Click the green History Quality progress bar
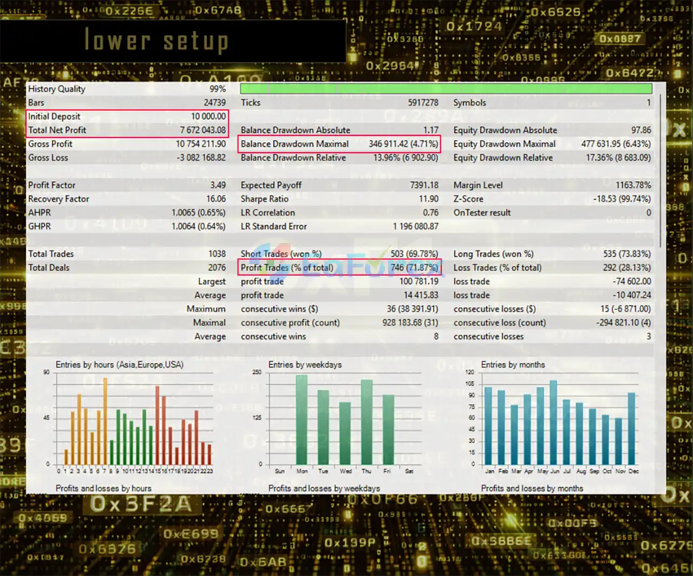This screenshot has width=693, height=576. point(446,89)
